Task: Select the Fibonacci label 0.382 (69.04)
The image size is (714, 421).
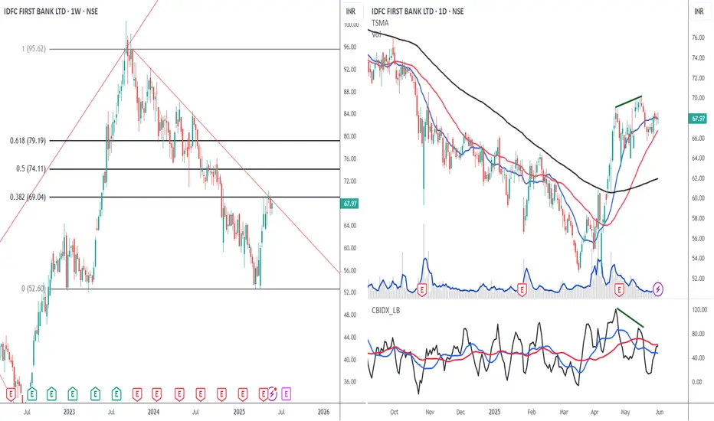Action: tap(28, 197)
